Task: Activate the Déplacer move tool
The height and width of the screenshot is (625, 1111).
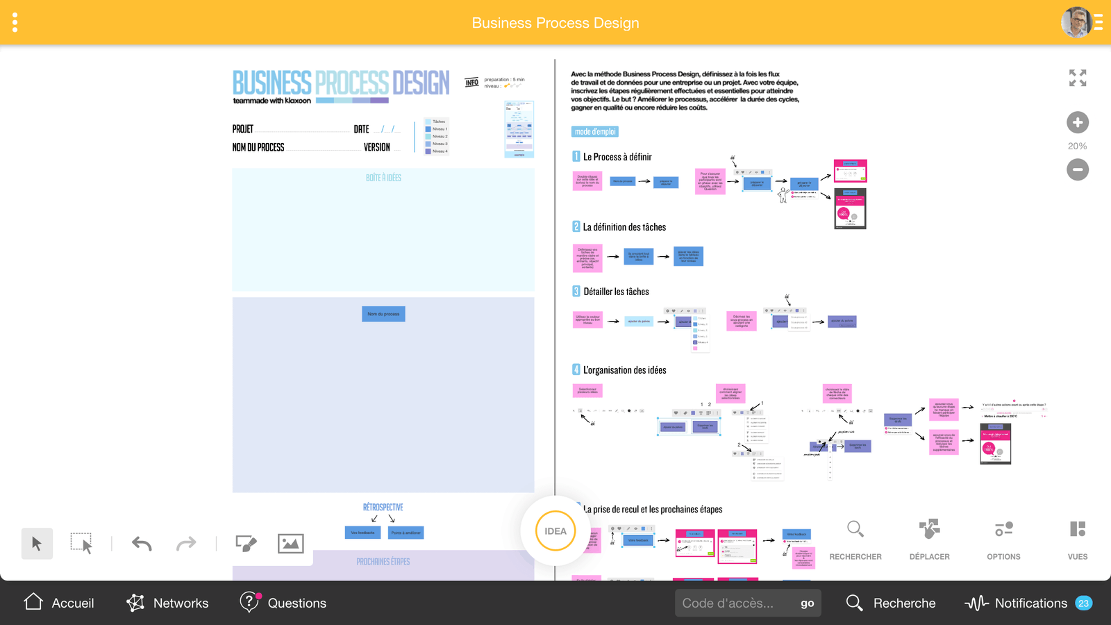Action: (929, 538)
